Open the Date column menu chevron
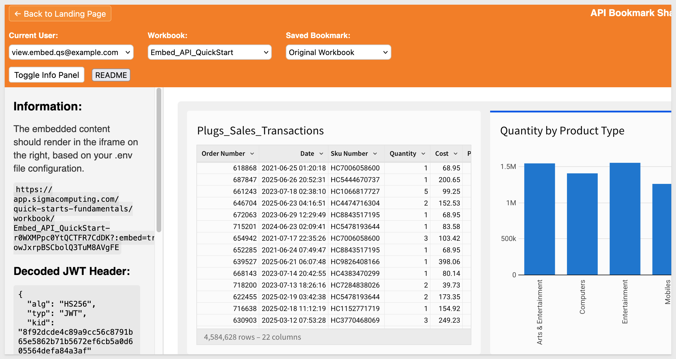Viewport: 676px width, 359px height. click(321, 154)
